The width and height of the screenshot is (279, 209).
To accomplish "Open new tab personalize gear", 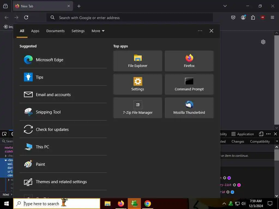I will pyautogui.click(x=263, y=42).
